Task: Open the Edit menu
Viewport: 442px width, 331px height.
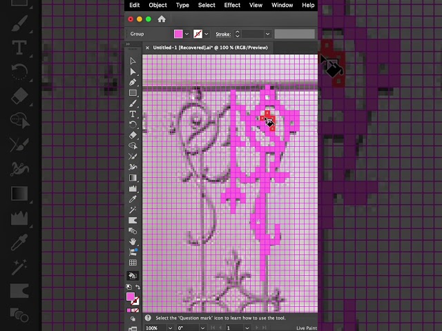Action: [x=135, y=5]
